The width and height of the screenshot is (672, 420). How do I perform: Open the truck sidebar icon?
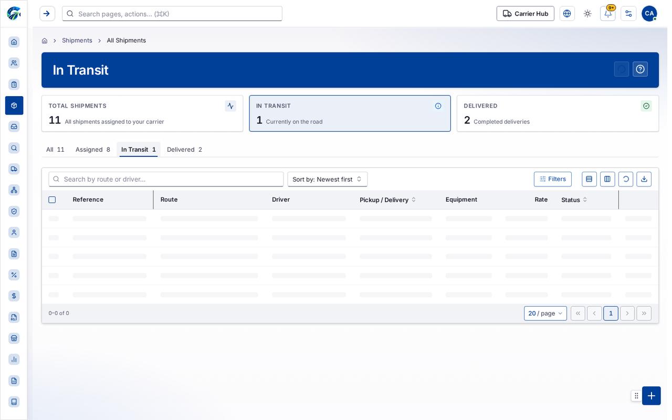[14, 169]
